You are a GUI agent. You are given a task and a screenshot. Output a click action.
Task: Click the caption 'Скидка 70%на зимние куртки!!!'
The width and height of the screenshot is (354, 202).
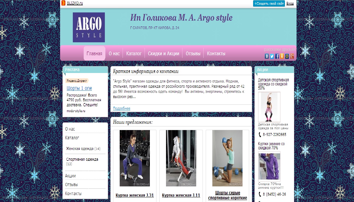(x=271, y=186)
